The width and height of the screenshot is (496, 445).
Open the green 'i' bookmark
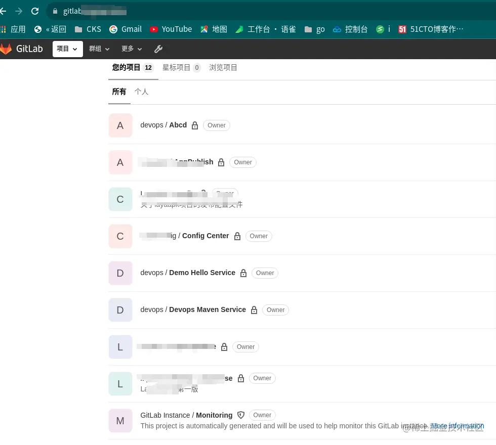click(383, 29)
